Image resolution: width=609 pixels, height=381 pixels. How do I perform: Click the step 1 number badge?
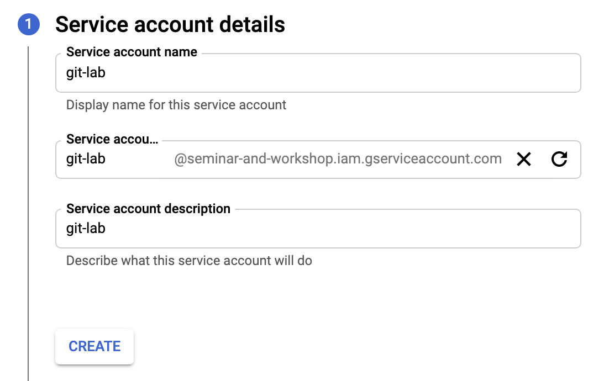pyautogui.click(x=29, y=25)
